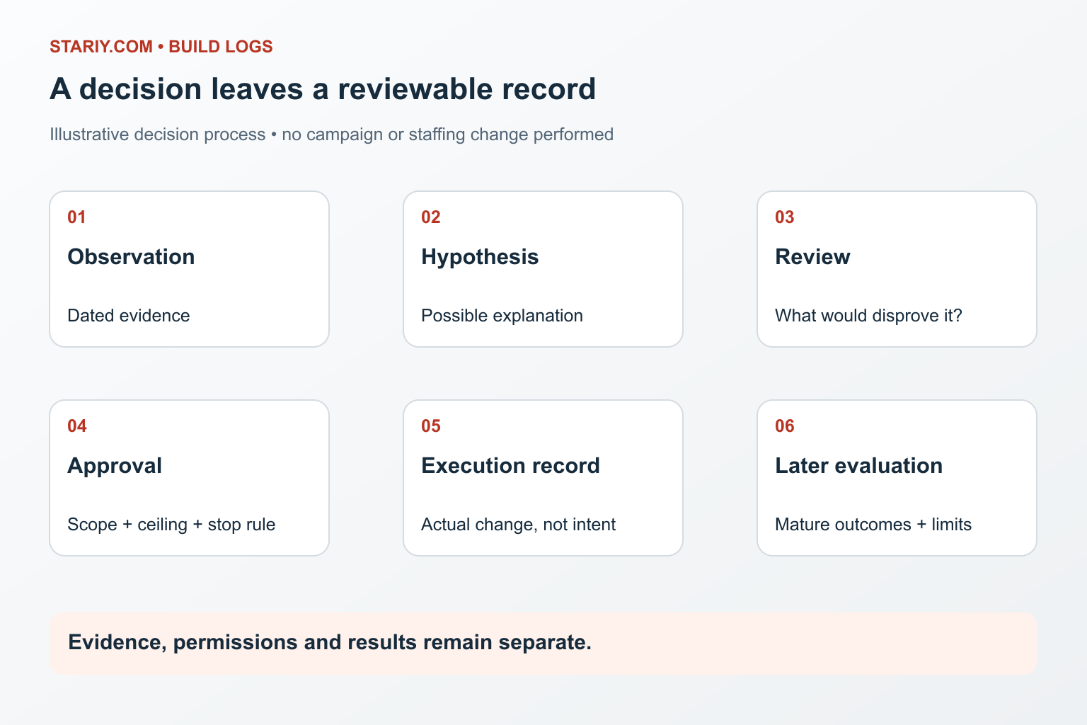1087x725 pixels.
Task: Select the "Execution record" card heading
Action: 510,466
